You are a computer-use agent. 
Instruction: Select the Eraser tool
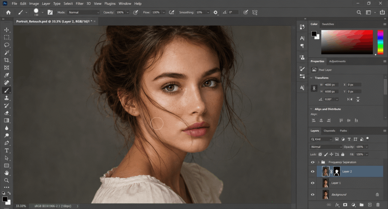(x=7, y=113)
